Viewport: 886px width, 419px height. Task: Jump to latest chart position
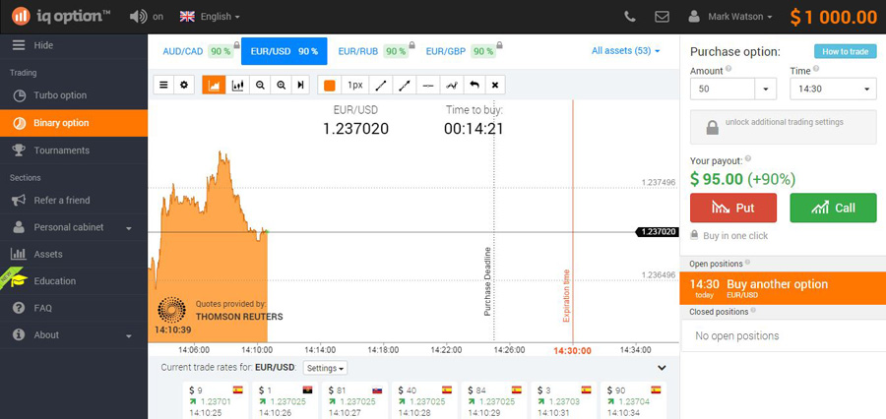[x=300, y=85]
